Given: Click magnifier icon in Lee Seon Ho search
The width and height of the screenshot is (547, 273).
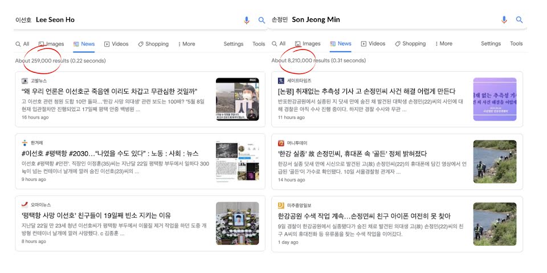Looking at the screenshot, I should point(262,20).
